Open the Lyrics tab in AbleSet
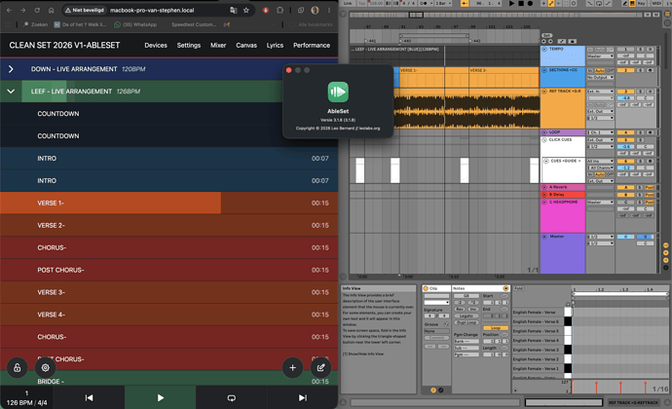The image size is (672, 409). point(275,45)
